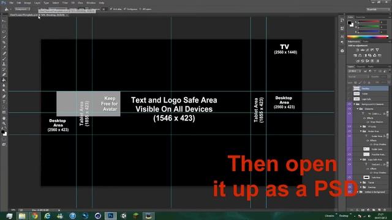
Task: Open the Edit menu
Action: click(x=19, y=2)
